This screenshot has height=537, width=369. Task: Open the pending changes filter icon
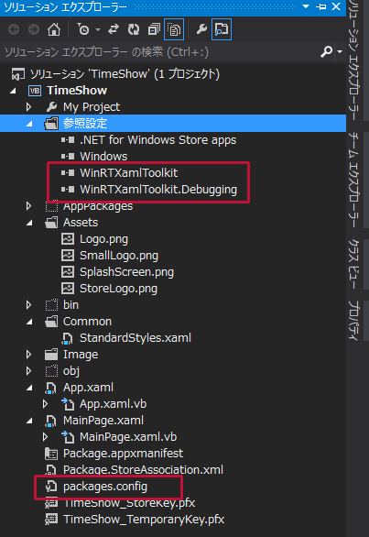[82, 29]
